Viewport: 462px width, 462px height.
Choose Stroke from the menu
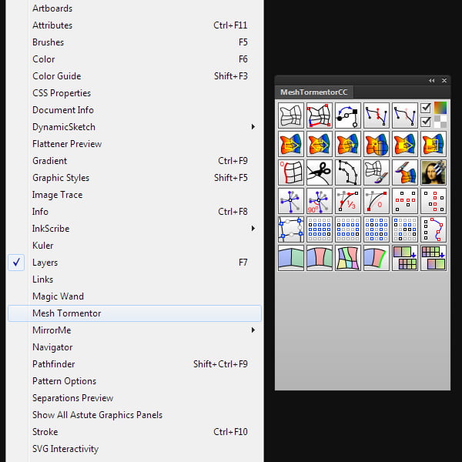tap(135, 432)
